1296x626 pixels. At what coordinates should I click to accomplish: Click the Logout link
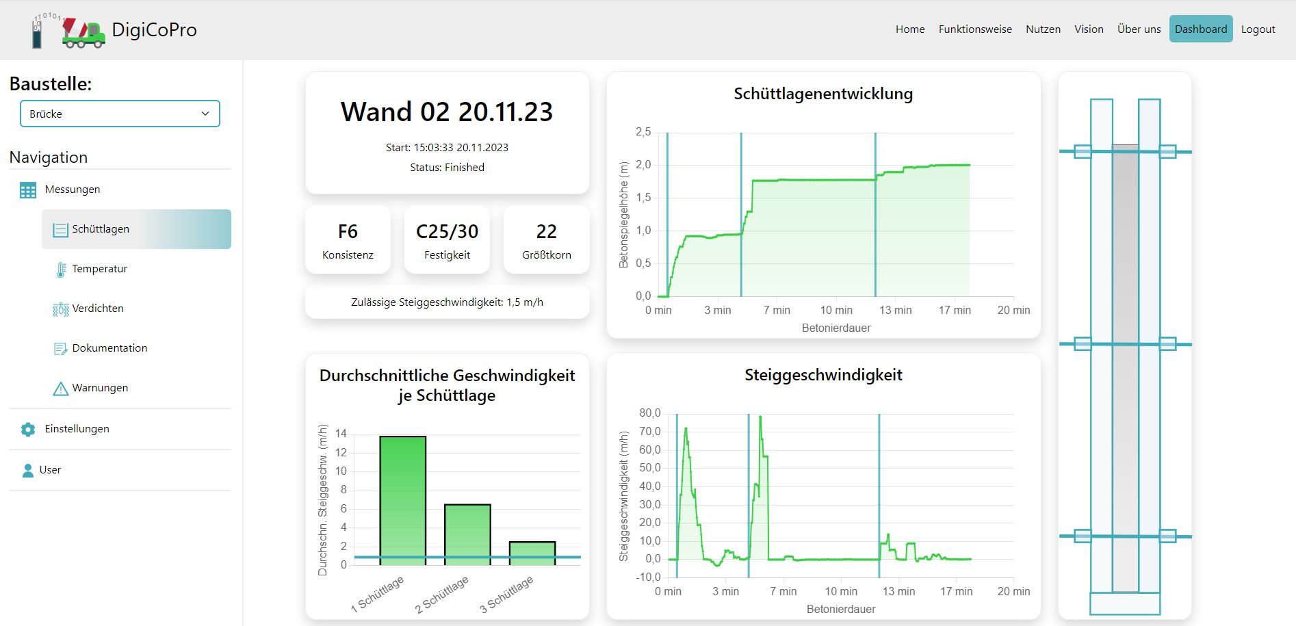(x=1258, y=29)
